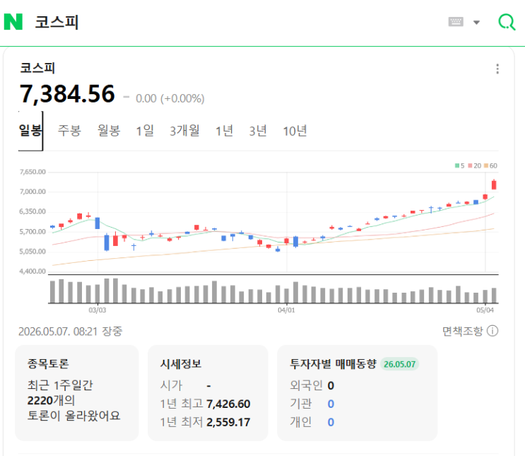Click the 03/03 date axis label
This screenshot has height=456, width=525.
[98, 310]
